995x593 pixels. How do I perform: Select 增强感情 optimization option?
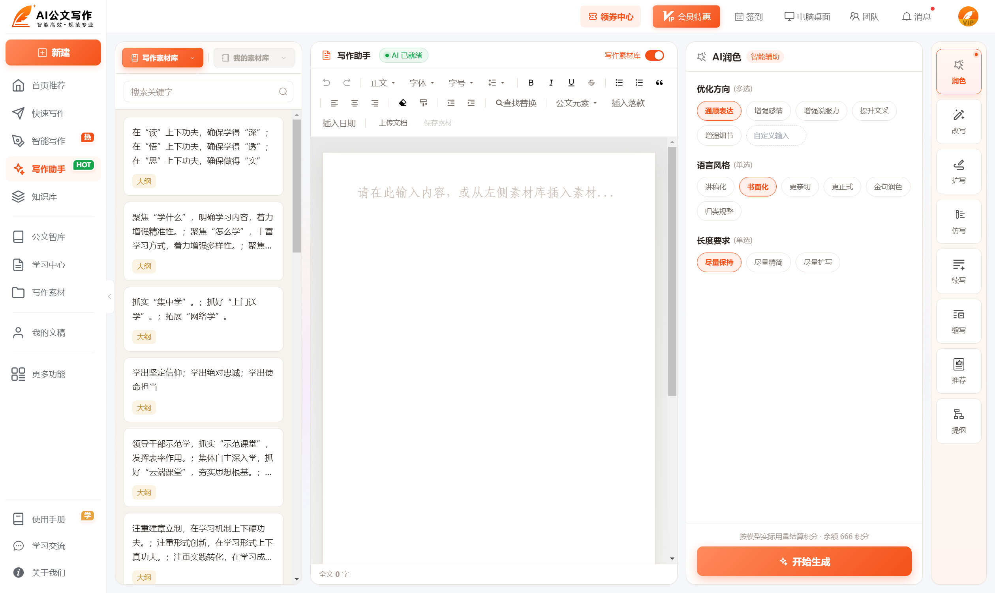[x=768, y=111]
